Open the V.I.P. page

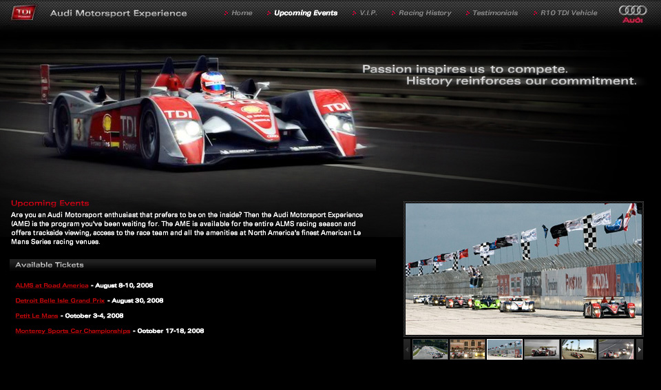point(368,13)
